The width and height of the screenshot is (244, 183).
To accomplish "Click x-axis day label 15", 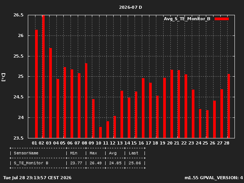I will (134, 143).
